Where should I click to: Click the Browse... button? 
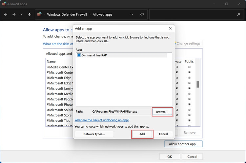(x=162, y=112)
